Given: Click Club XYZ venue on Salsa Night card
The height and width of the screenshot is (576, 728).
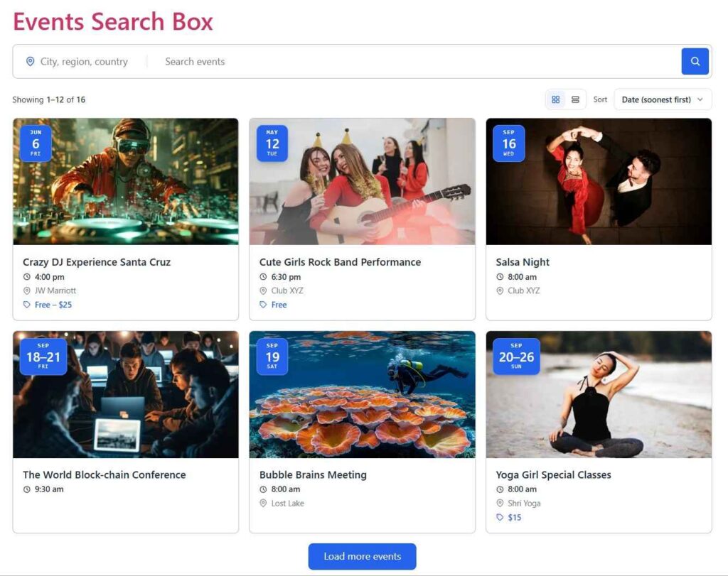Looking at the screenshot, I should tap(524, 290).
